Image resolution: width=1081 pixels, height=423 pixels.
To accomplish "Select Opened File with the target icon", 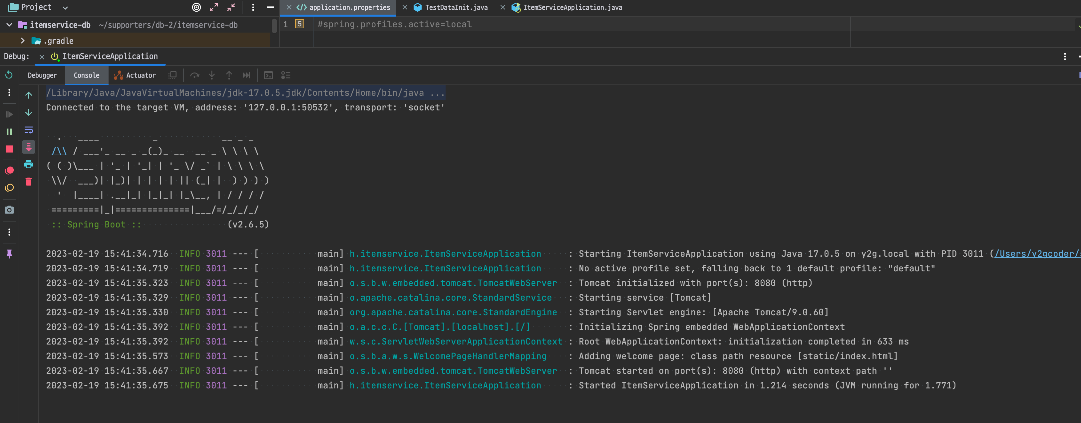I will click(x=196, y=7).
